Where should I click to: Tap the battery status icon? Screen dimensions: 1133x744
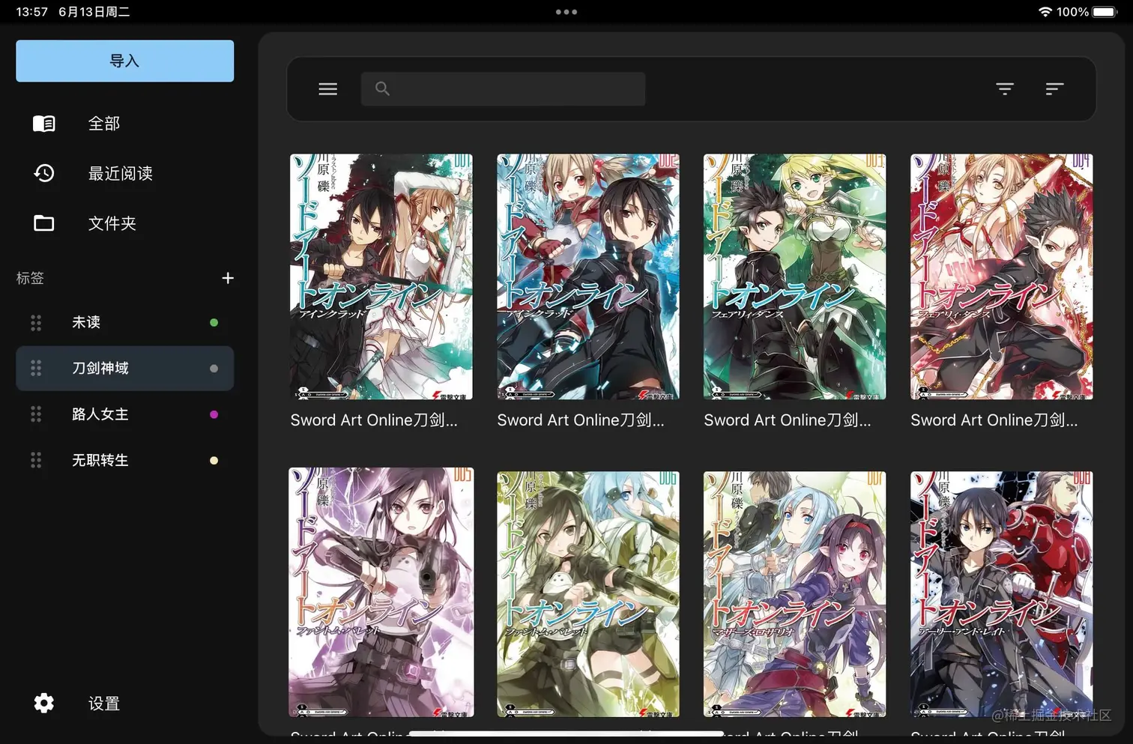1105,12
